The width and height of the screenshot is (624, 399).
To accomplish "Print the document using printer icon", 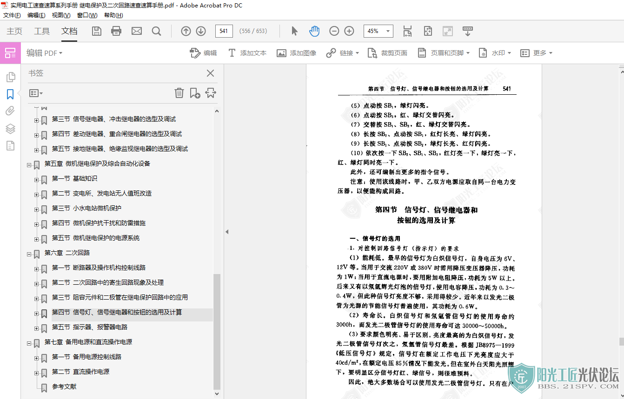I will coord(116,31).
